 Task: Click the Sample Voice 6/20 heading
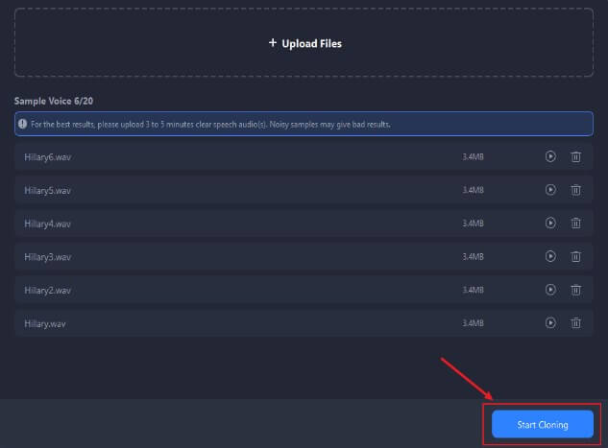[54, 101]
